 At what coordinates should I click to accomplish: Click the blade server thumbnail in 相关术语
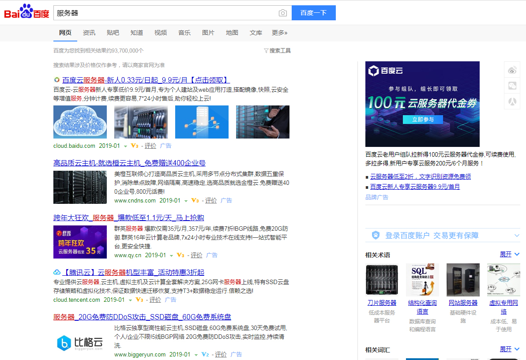[382, 280]
